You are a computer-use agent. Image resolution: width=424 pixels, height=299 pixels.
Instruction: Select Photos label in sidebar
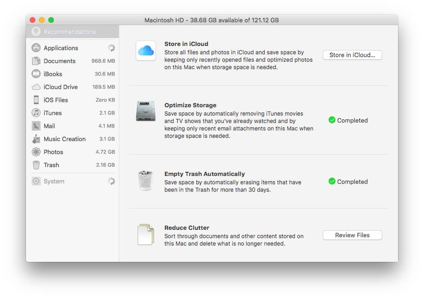(x=53, y=152)
